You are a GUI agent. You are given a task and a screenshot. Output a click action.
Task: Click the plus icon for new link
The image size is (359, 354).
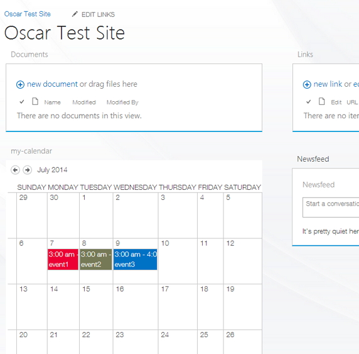307,84
